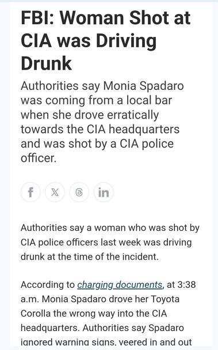The width and height of the screenshot is (218, 350).
Task: Click the time '3:38' in the article
Action: tap(186, 285)
